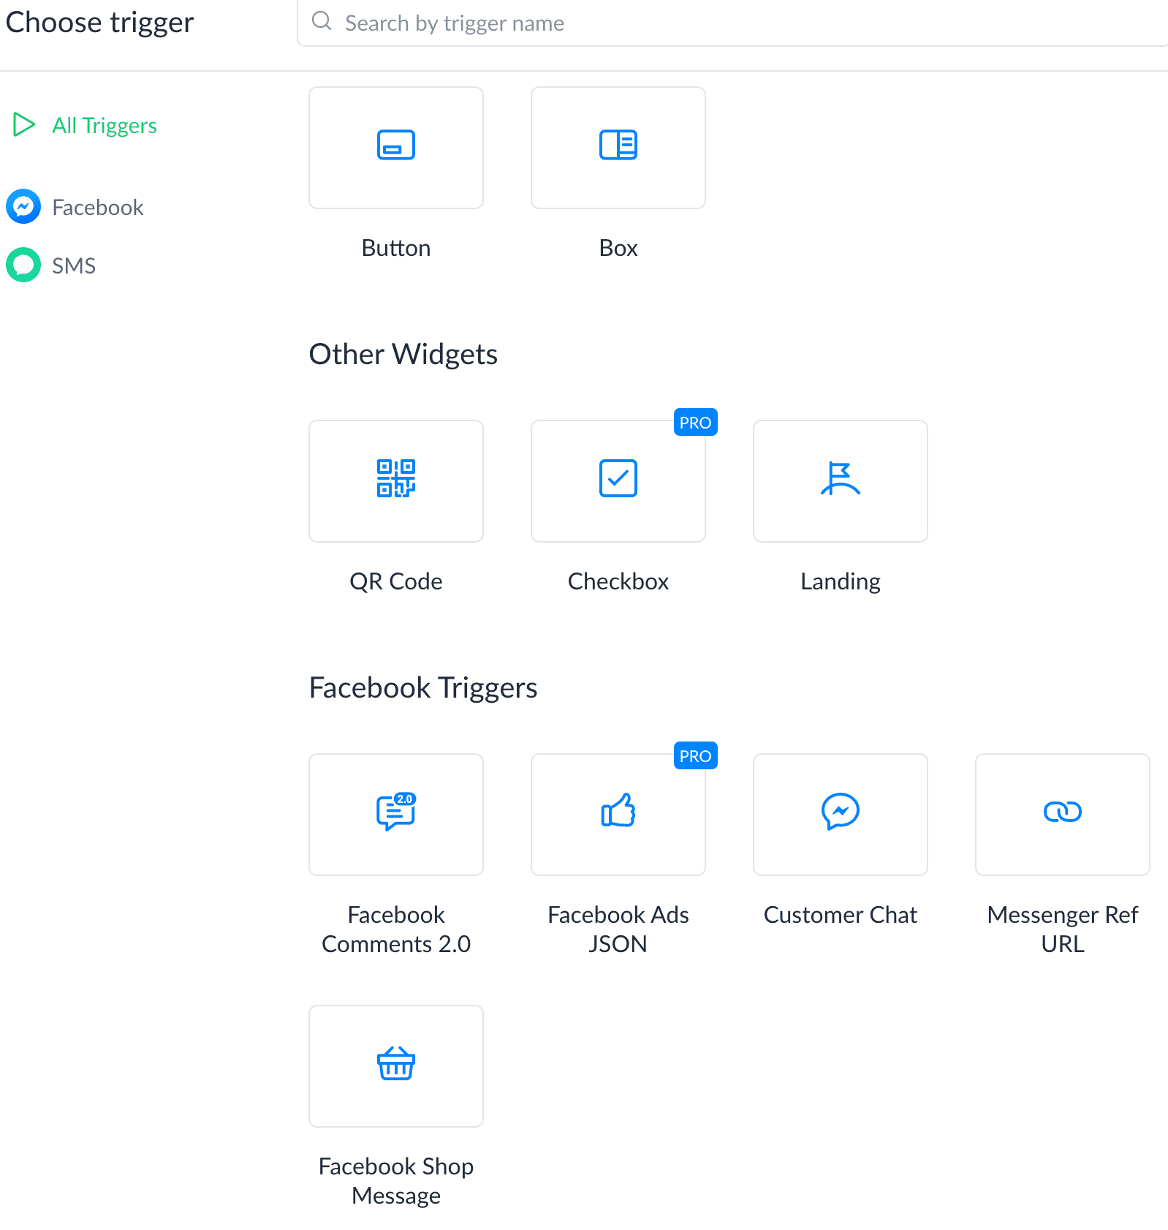Click the Messenger Ref URL label

(x=1063, y=929)
